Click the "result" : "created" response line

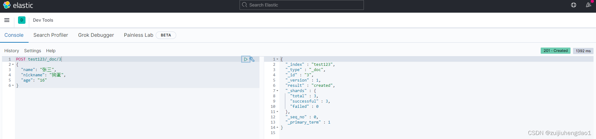[310, 86]
